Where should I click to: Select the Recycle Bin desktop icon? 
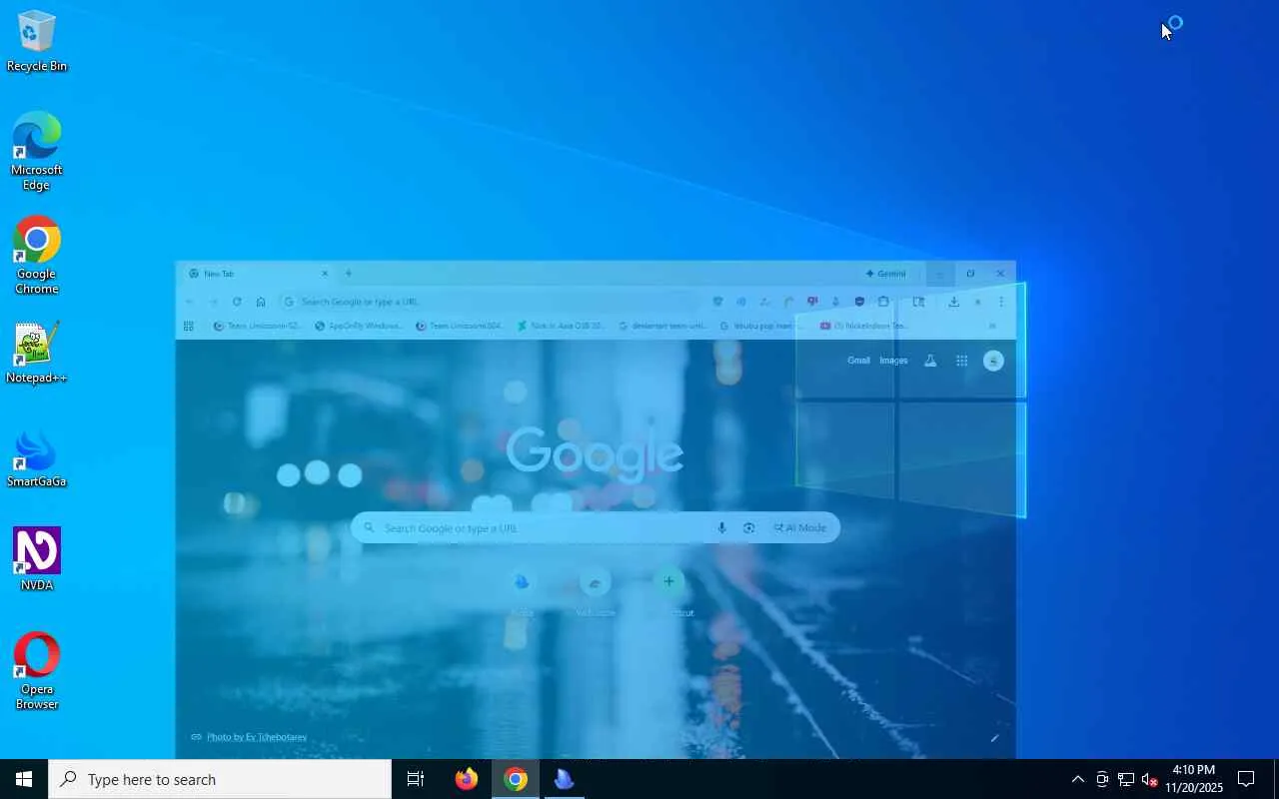point(37,41)
